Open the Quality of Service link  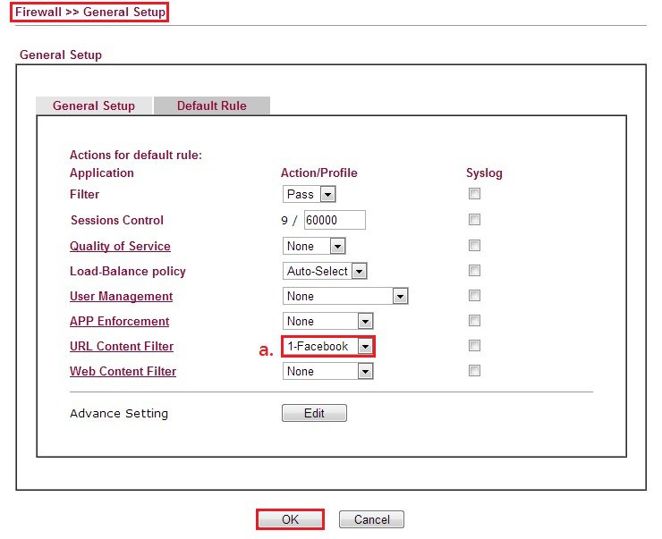(x=120, y=246)
